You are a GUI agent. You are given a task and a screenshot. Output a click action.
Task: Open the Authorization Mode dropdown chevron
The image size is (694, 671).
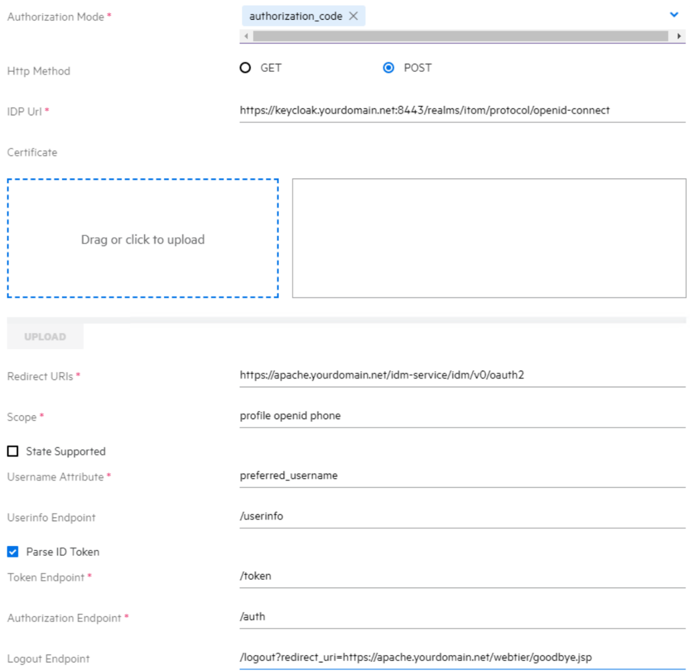(x=674, y=15)
